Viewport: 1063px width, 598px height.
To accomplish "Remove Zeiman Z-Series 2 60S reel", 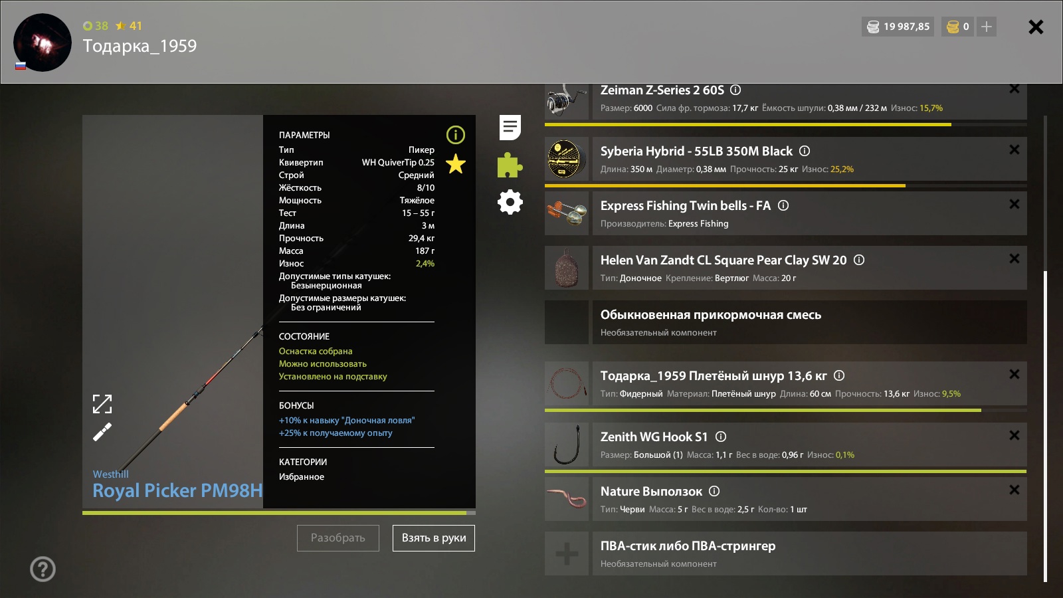I will [1015, 89].
